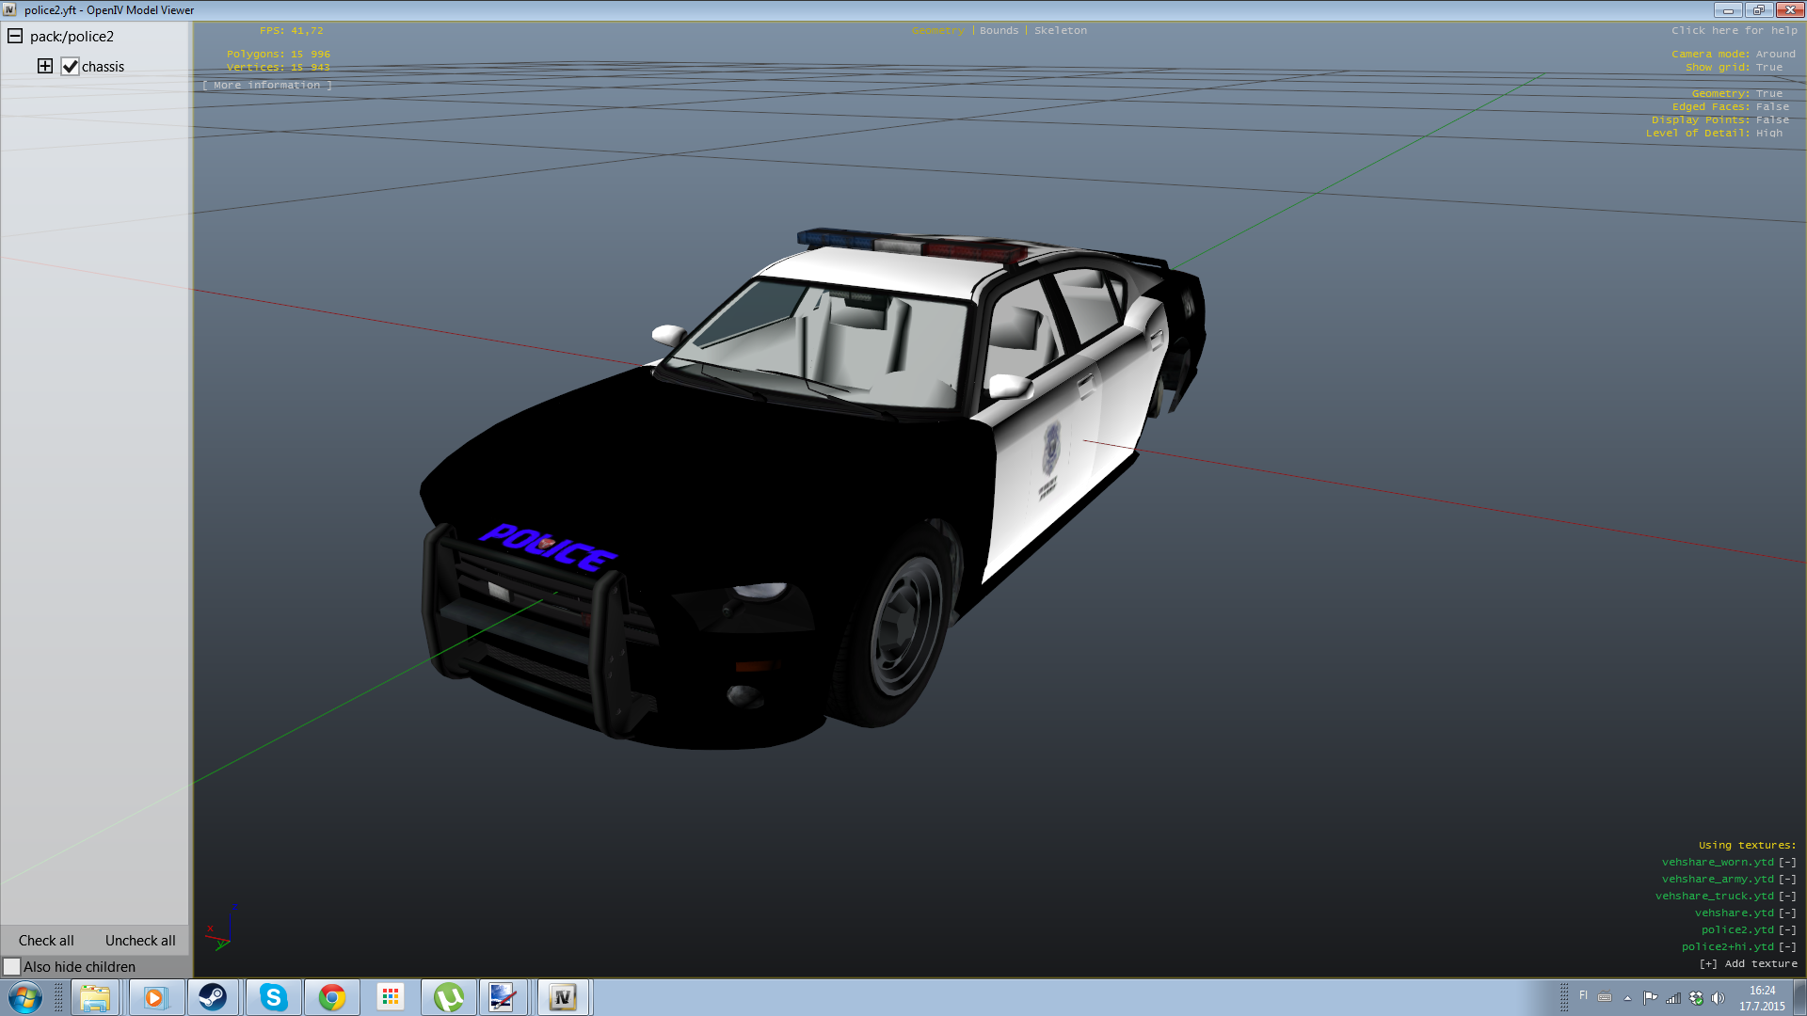1807x1016 pixels.
Task: Enable Also hide children checkbox
Action: [12, 966]
